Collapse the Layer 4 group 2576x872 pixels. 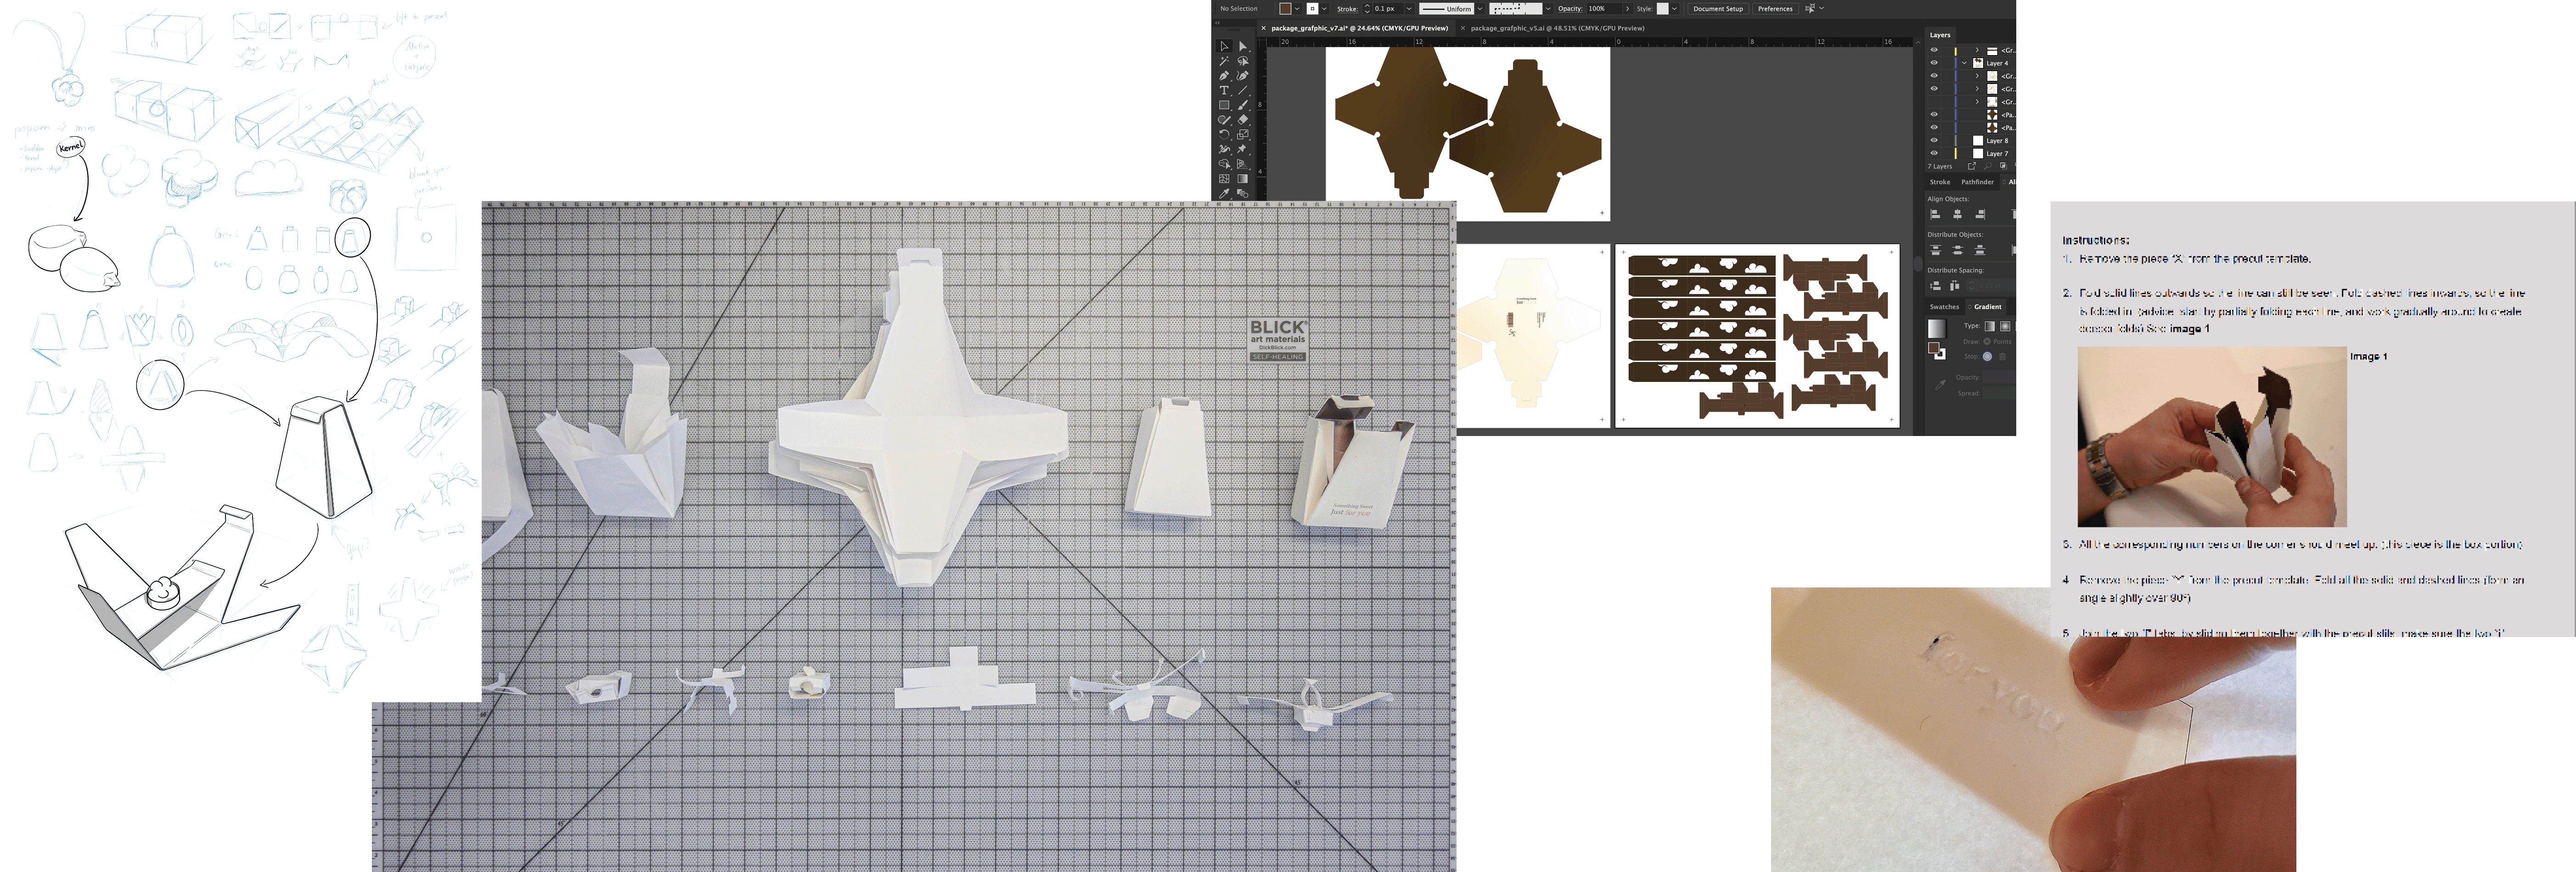coord(1964,63)
